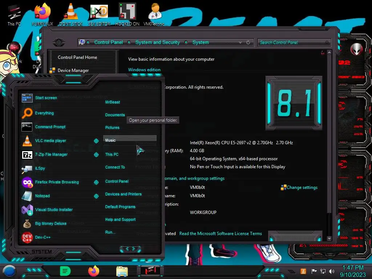Screen dimensions: 372x279
Task: Launch Notepad from start menu
Action: point(27,196)
